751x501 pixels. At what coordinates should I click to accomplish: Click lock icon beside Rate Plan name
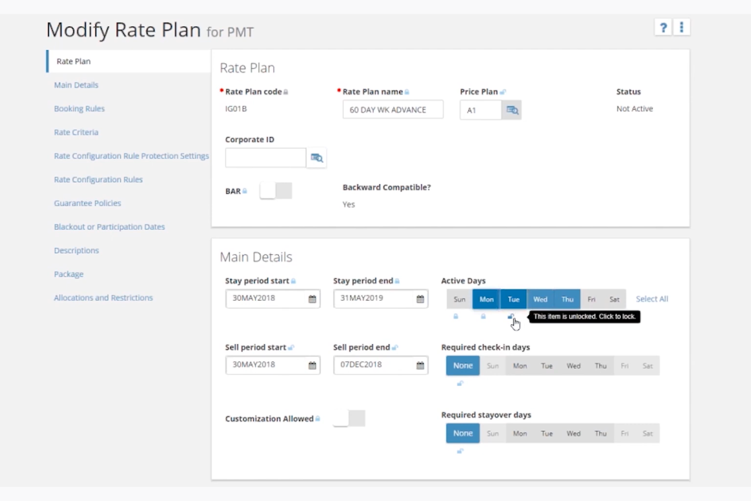(407, 92)
